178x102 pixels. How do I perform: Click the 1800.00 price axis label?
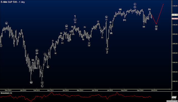(x=175, y=81)
